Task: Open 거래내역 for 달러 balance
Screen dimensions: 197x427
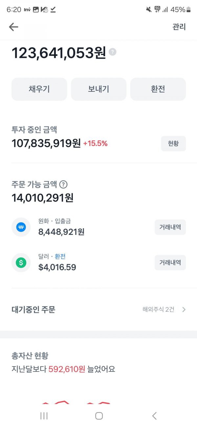Action: point(170,262)
